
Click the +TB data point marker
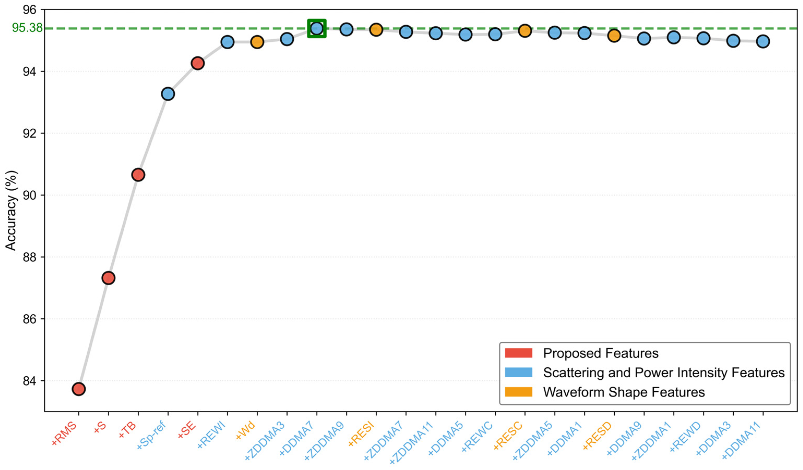138,174
